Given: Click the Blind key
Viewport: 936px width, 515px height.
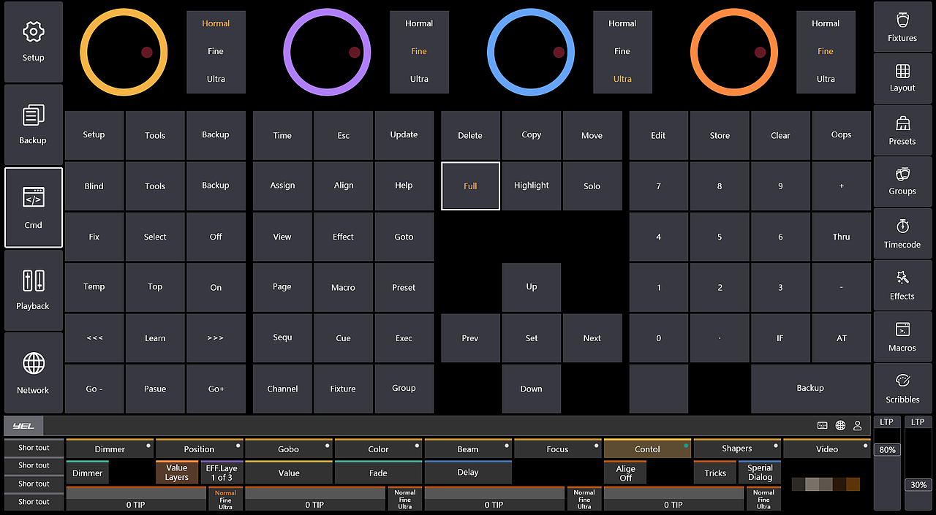Looking at the screenshot, I should [94, 186].
